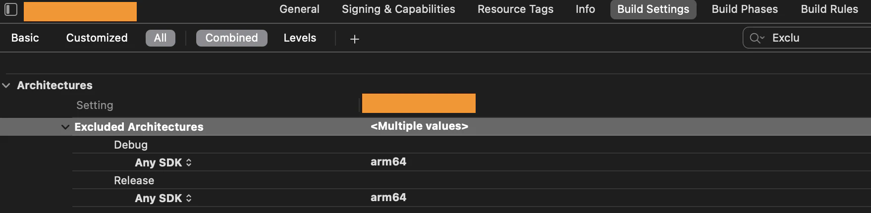This screenshot has width=871, height=213.
Task: Collapse the Architectures section chevron
Action: [x=6, y=86]
